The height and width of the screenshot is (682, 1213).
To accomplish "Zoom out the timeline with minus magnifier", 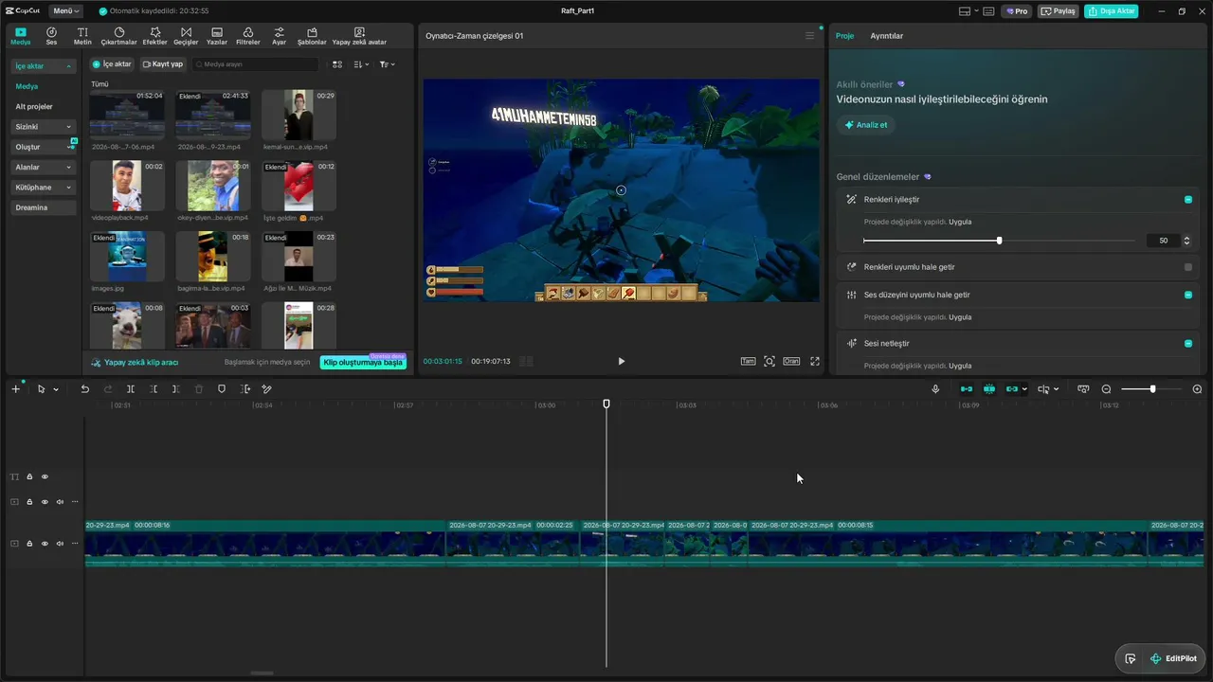I will tap(1106, 389).
